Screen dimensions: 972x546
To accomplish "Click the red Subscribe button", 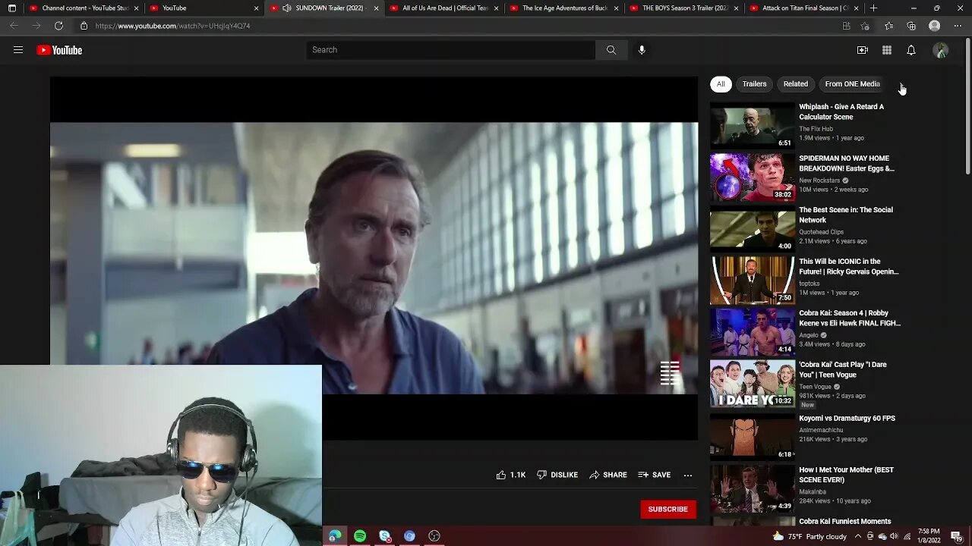I will [x=667, y=509].
